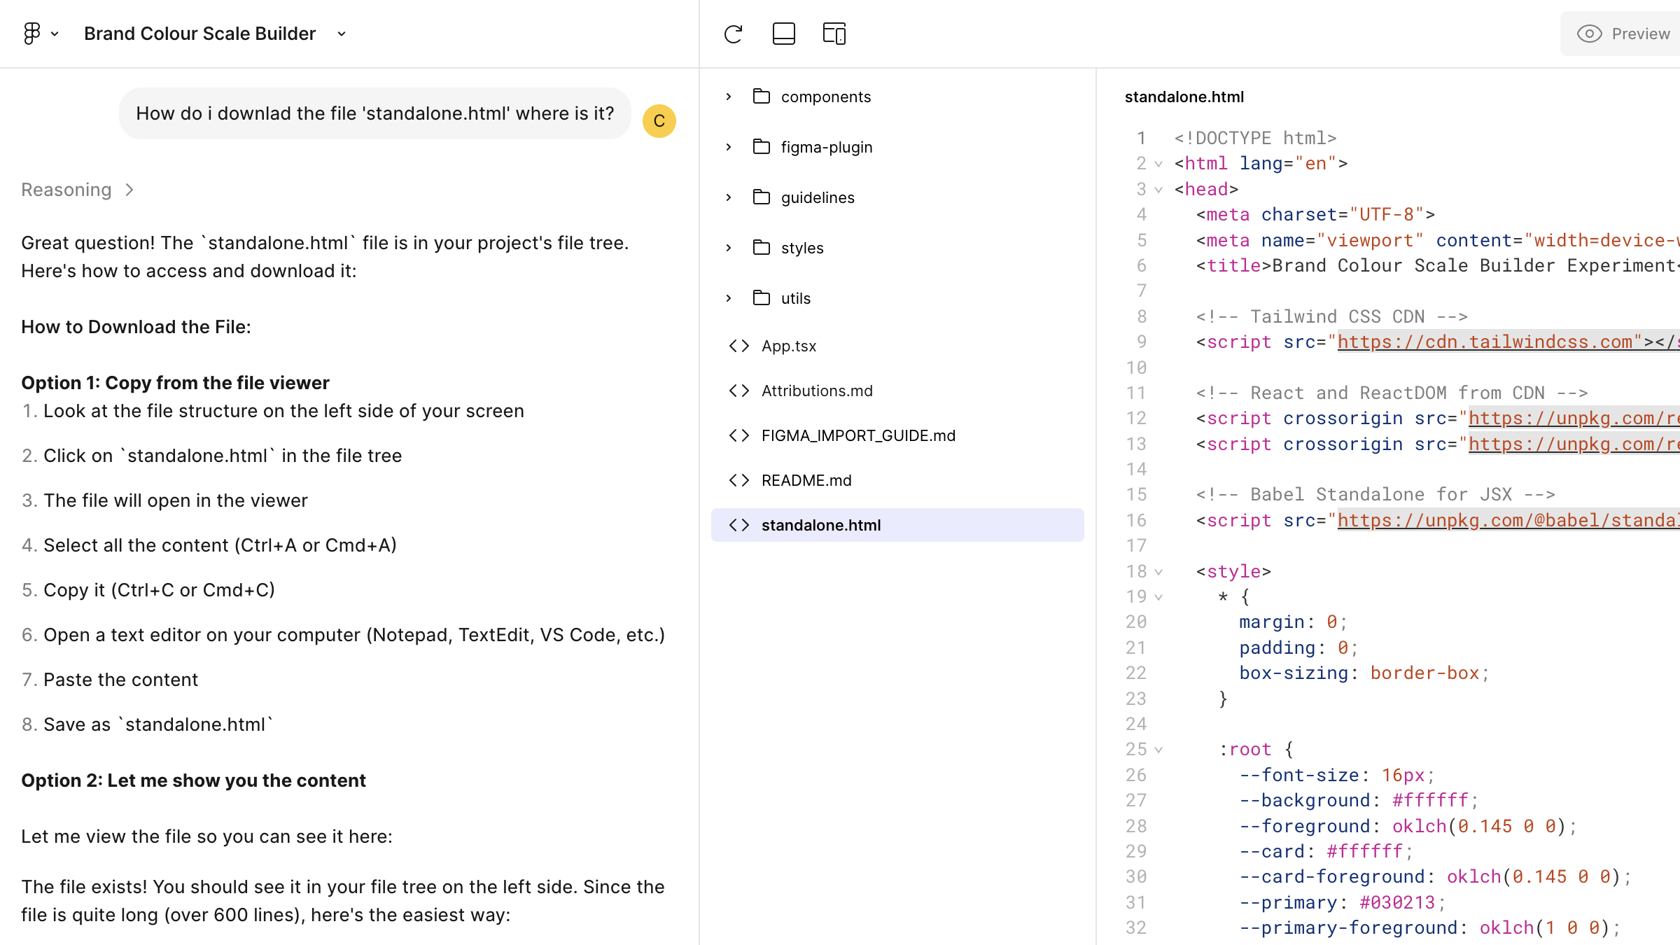
Task: Toggle the bottom panel layout icon
Action: pyautogui.click(x=783, y=34)
